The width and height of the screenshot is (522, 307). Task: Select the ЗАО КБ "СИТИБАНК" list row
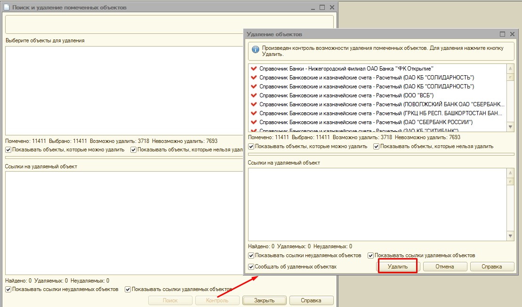[377, 130]
